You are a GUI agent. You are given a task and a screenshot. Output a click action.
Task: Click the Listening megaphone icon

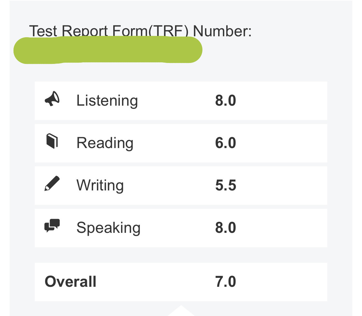coord(52,99)
